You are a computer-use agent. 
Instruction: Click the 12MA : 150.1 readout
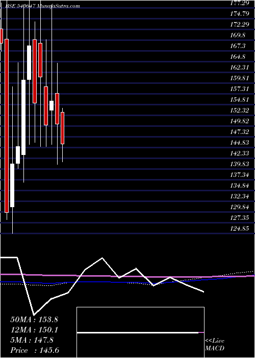coord(34,330)
